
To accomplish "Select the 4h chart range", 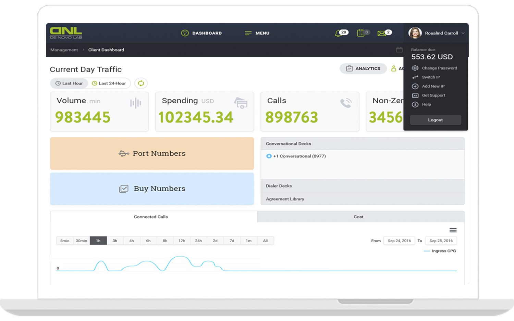I will pyautogui.click(x=132, y=241).
